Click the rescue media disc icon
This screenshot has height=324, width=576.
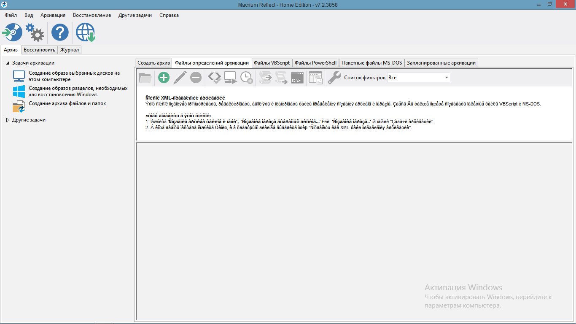coord(12,32)
